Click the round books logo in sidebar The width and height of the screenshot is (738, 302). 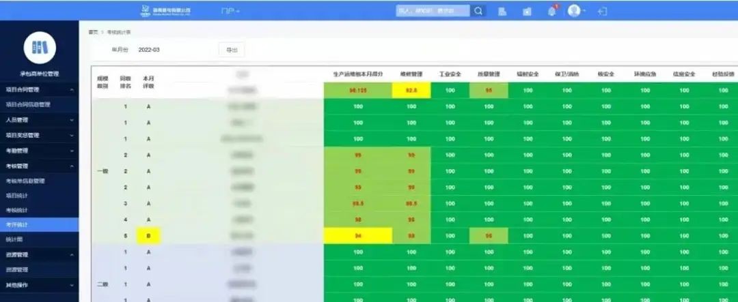click(39, 47)
